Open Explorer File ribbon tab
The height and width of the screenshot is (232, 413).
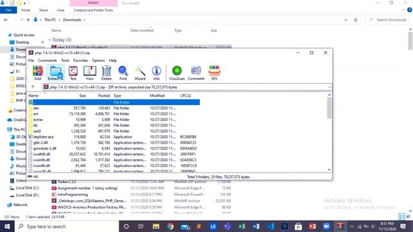[8, 10]
